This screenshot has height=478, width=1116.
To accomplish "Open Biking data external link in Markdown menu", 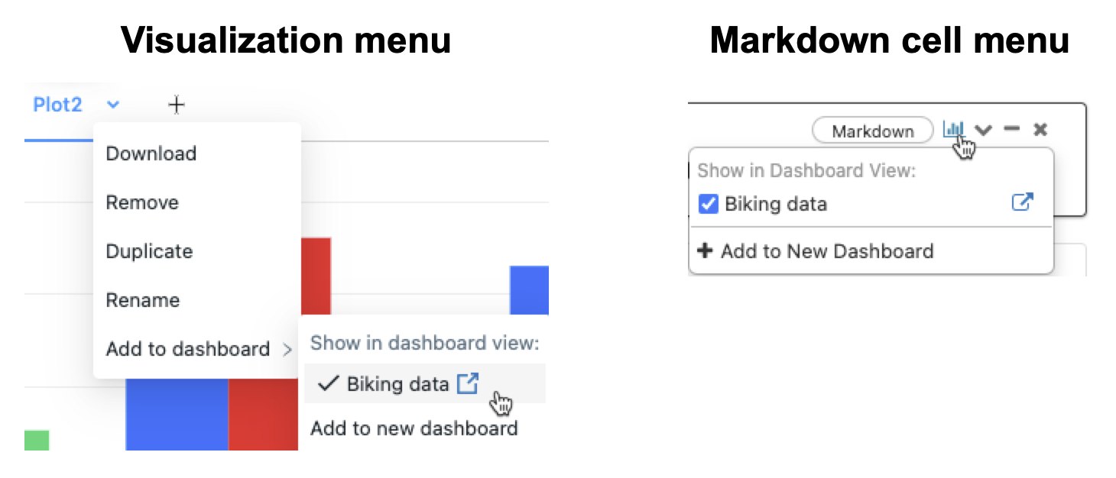I will point(1022,203).
